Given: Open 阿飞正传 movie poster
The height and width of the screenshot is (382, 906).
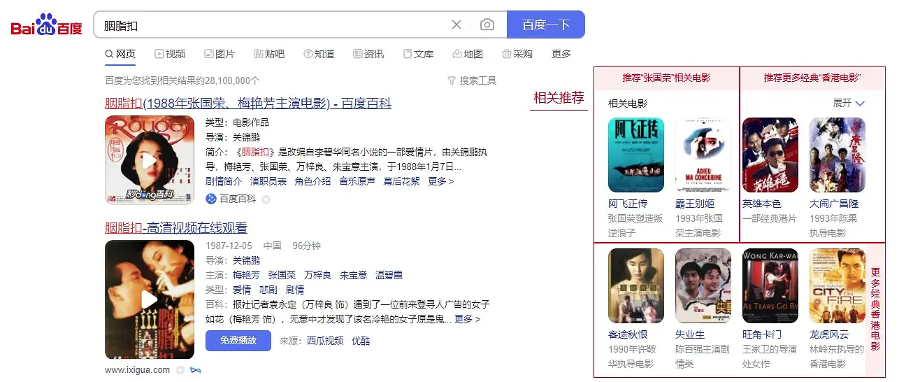Looking at the screenshot, I should pos(636,155).
